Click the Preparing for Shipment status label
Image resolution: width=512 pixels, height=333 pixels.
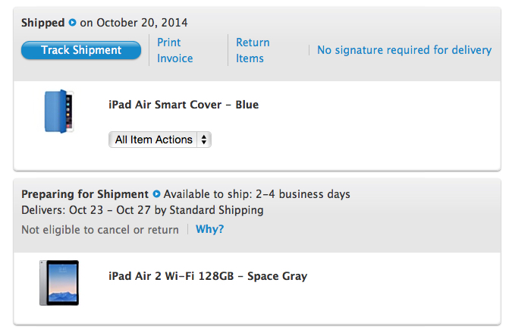[x=85, y=194]
